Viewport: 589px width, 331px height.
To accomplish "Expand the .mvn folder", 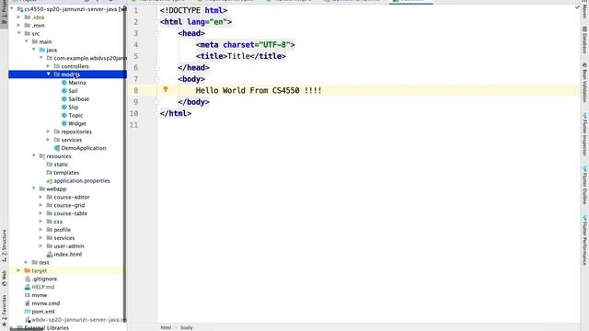I will (18, 26).
